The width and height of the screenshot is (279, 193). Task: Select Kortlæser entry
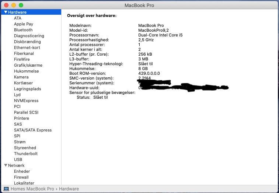pyautogui.click(x=23, y=83)
